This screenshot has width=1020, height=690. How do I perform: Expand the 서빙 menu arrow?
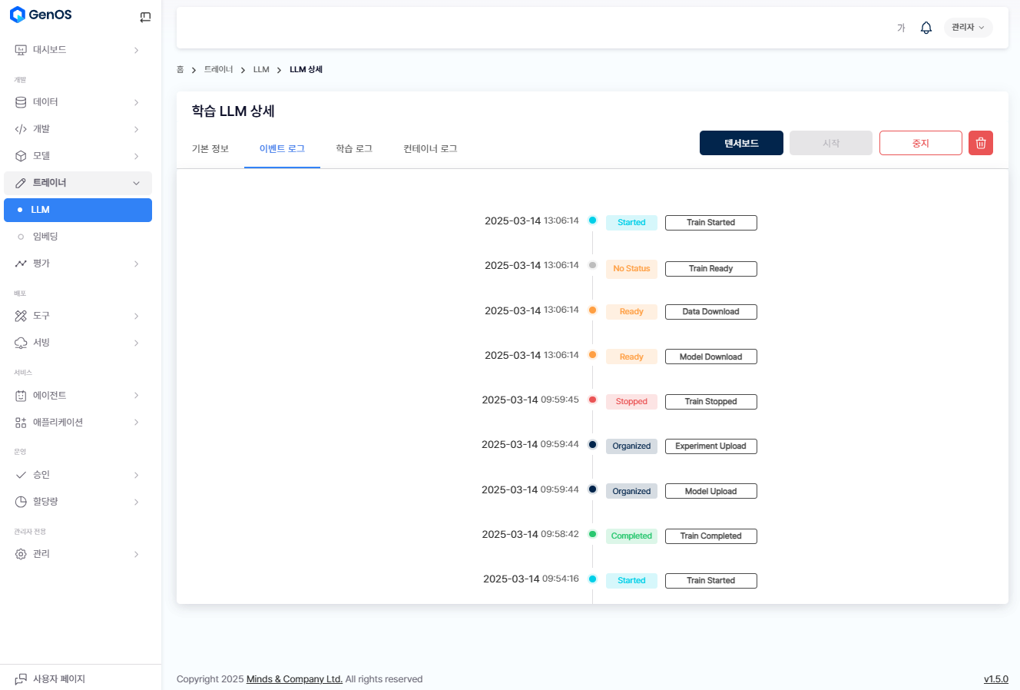click(136, 343)
